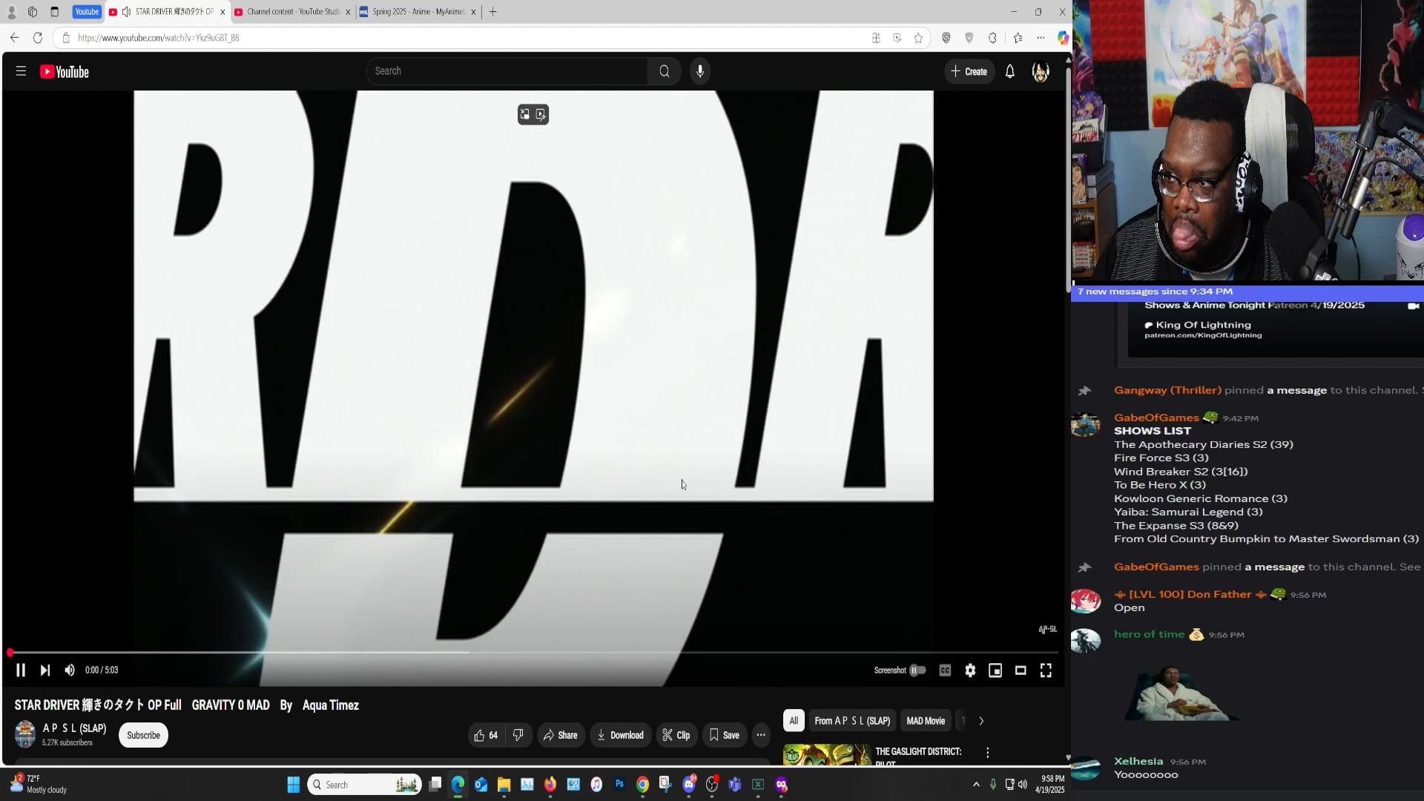The image size is (1424, 801).
Task: Jump to new messages banner in chat
Action: point(1247,291)
